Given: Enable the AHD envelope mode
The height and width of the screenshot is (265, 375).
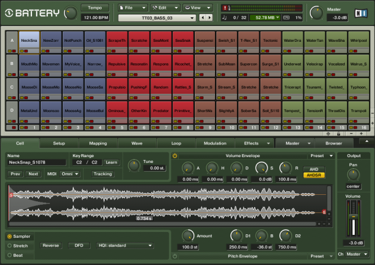Looking at the screenshot, I should coord(313,169).
